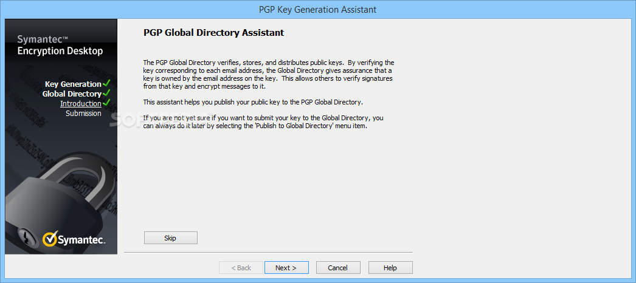Click the Symantec logo icon
The height and width of the screenshot is (283, 636).
pos(49,239)
